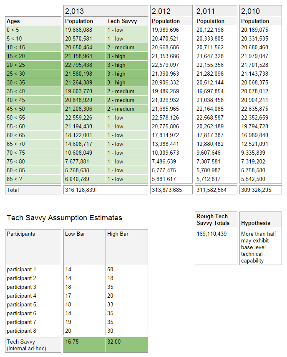Select the 2,010 year column header
This screenshot has width=287, height=357.
pyautogui.click(x=260, y=11)
